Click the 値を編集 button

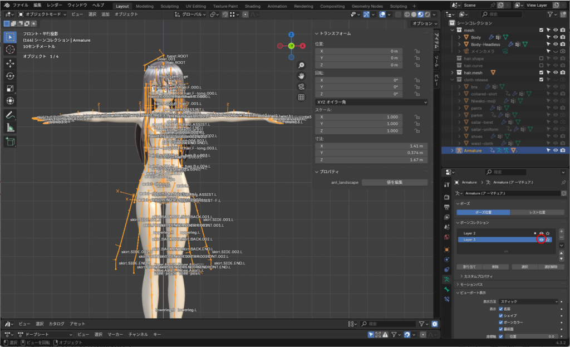(x=394, y=182)
